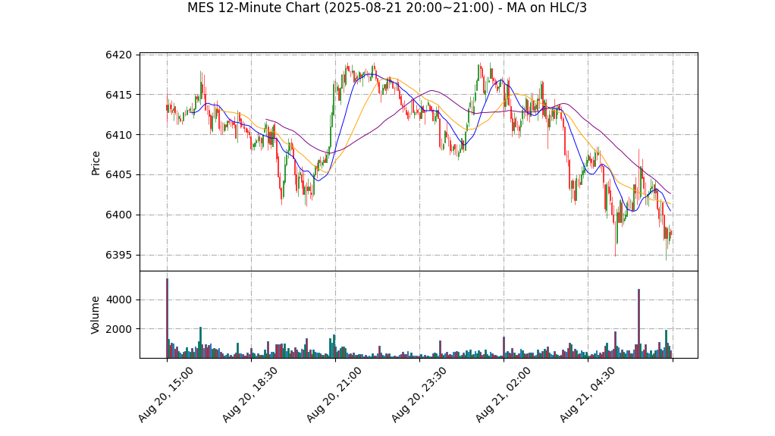Click the 6405 price axis label
This screenshot has width=775, height=436.
[119, 175]
